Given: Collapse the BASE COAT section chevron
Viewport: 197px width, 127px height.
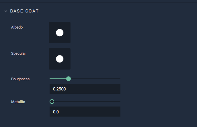Looking at the screenshot, I should pos(6,11).
